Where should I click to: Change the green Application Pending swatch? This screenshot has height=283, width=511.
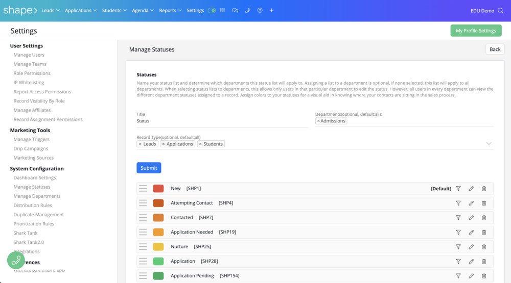(x=158, y=276)
